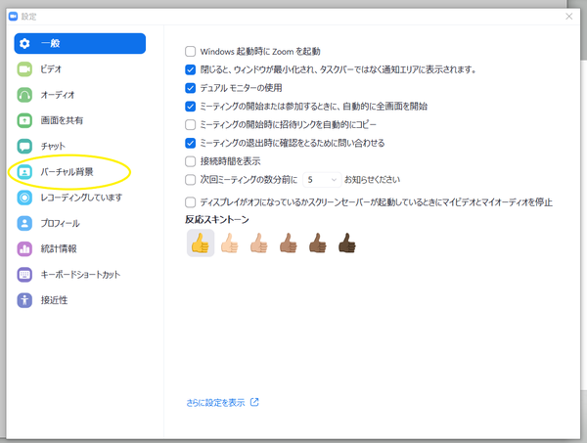Go to the プロフィール tab
The width and height of the screenshot is (587, 443).
[x=80, y=223]
